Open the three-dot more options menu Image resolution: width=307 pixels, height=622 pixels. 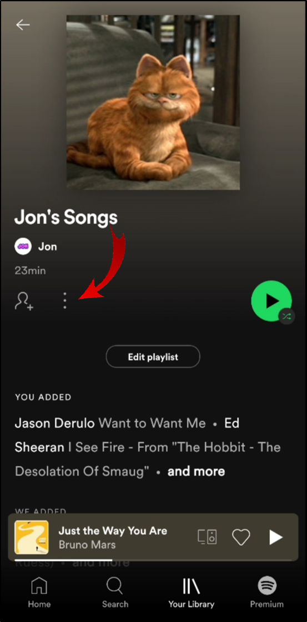click(x=65, y=301)
